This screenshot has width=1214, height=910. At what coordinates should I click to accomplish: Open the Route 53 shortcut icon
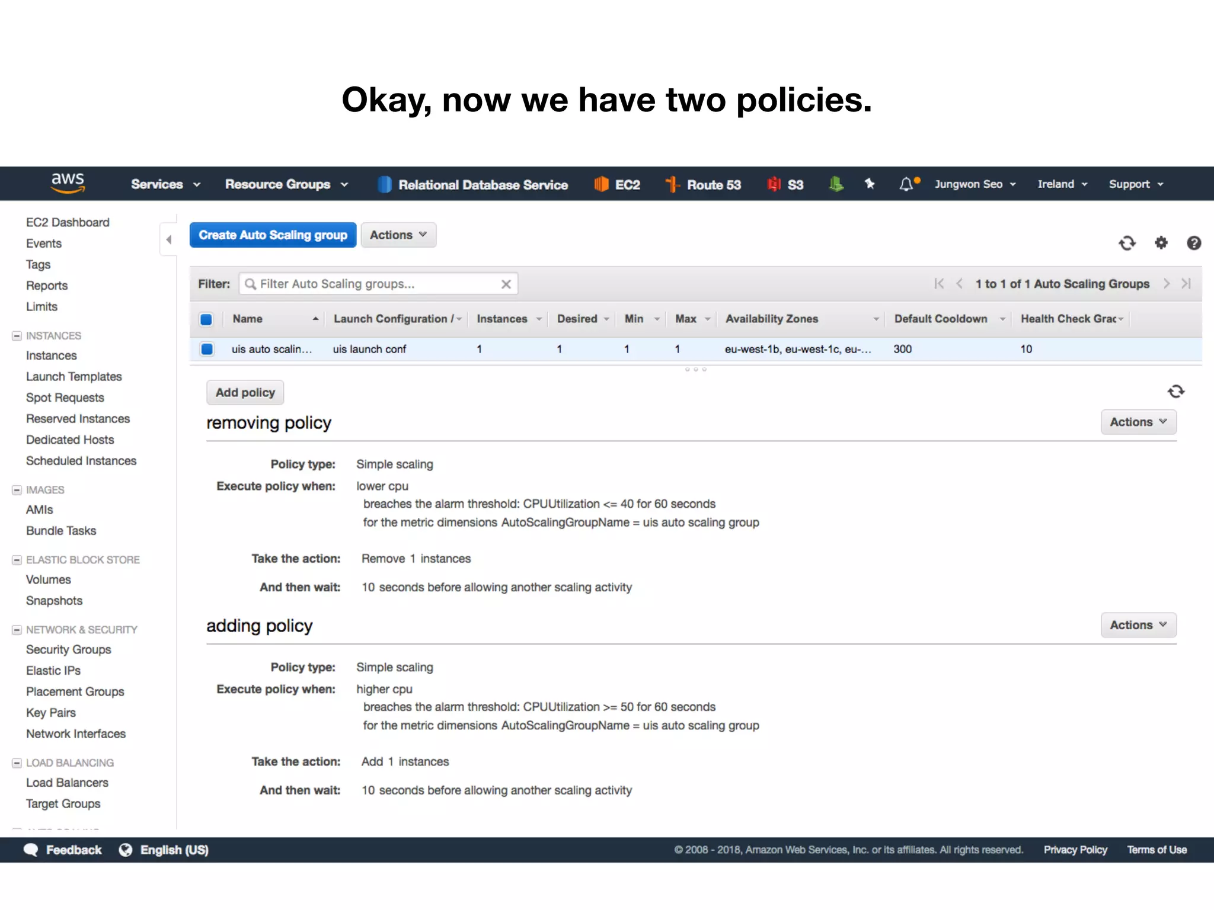click(672, 184)
